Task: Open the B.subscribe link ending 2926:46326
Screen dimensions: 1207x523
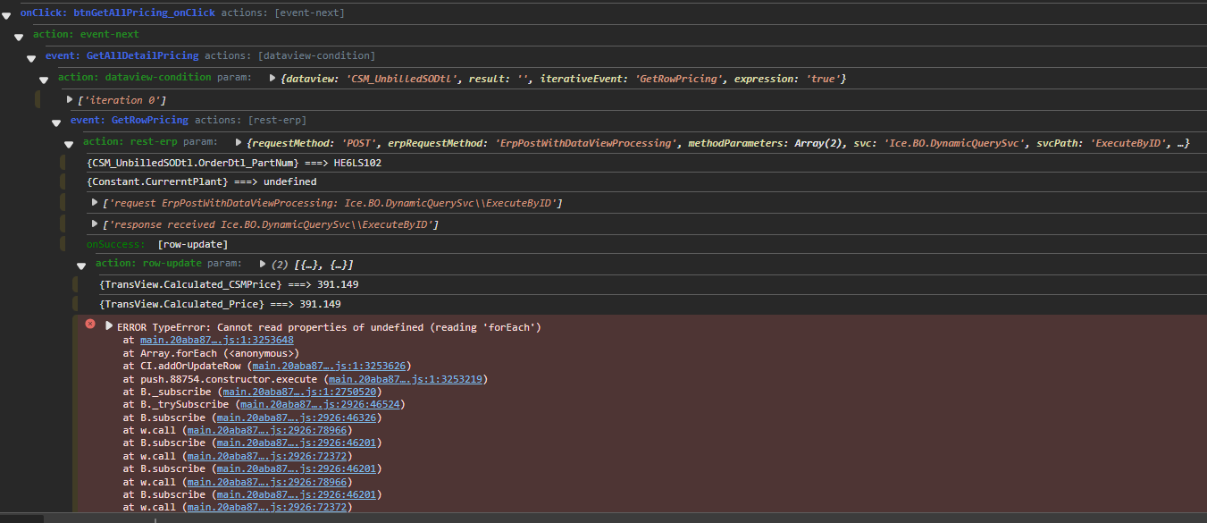Action: click(298, 418)
